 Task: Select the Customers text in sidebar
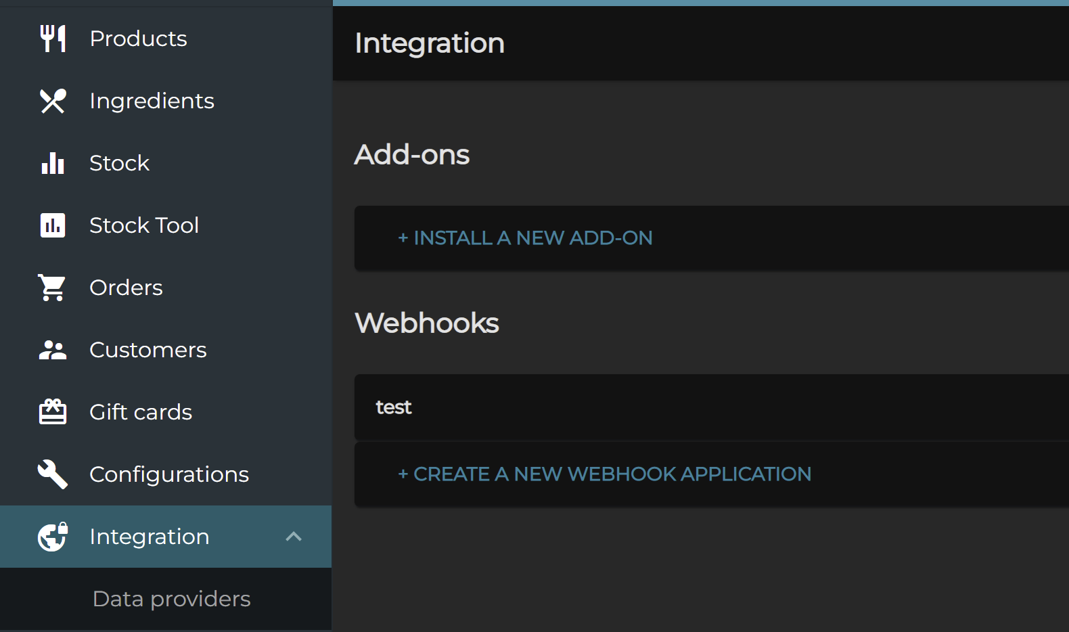click(148, 350)
